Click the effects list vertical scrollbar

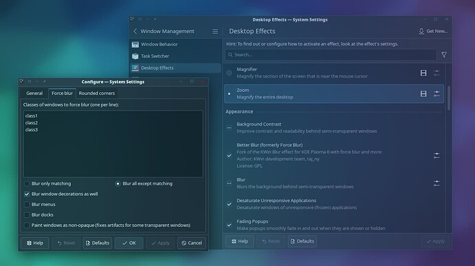tap(449, 98)
